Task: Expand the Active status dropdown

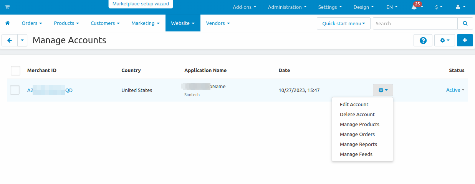Action: (455, 90)
